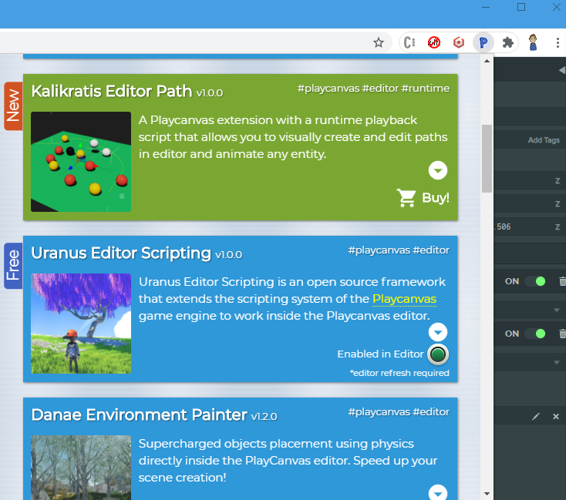Buy the Kalikratis Editor Path extension
The width and height of the screenshot is (566, 500).
tap(423, 198)
